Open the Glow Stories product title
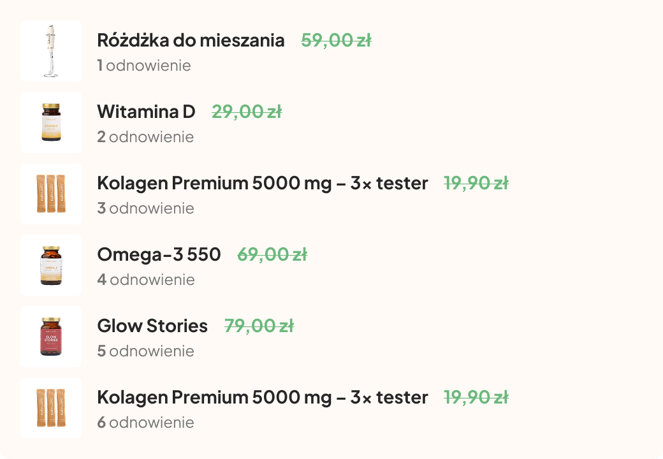 (152, 326)
